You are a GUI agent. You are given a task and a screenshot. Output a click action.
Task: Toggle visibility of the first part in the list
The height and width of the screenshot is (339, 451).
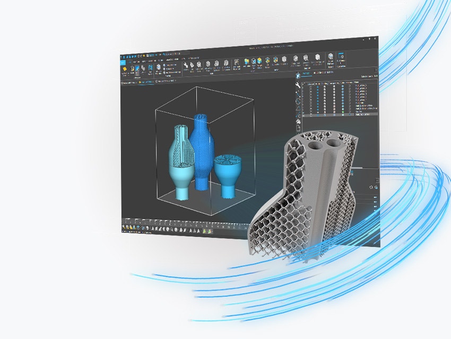point(318,86)
